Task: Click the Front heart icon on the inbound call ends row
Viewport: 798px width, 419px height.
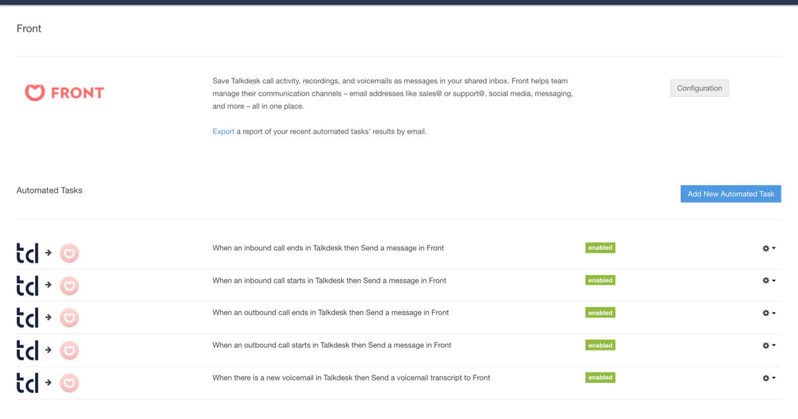Action: [x=69, y=253]
